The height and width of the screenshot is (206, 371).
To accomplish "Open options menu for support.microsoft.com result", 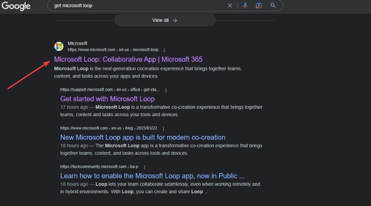I will pos(166,90).
